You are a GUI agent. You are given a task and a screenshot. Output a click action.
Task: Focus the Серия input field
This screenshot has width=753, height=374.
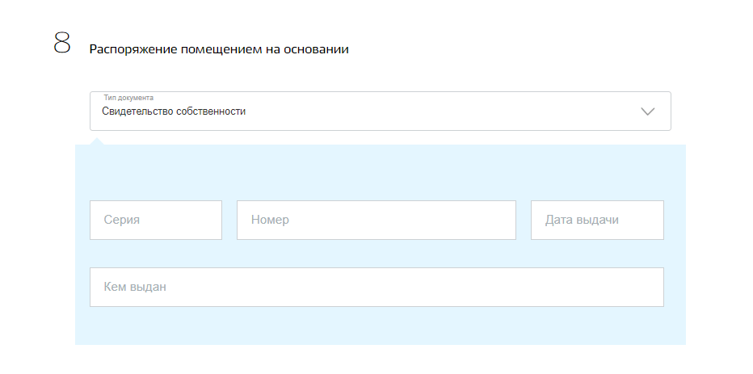click(x=156, y=220)
